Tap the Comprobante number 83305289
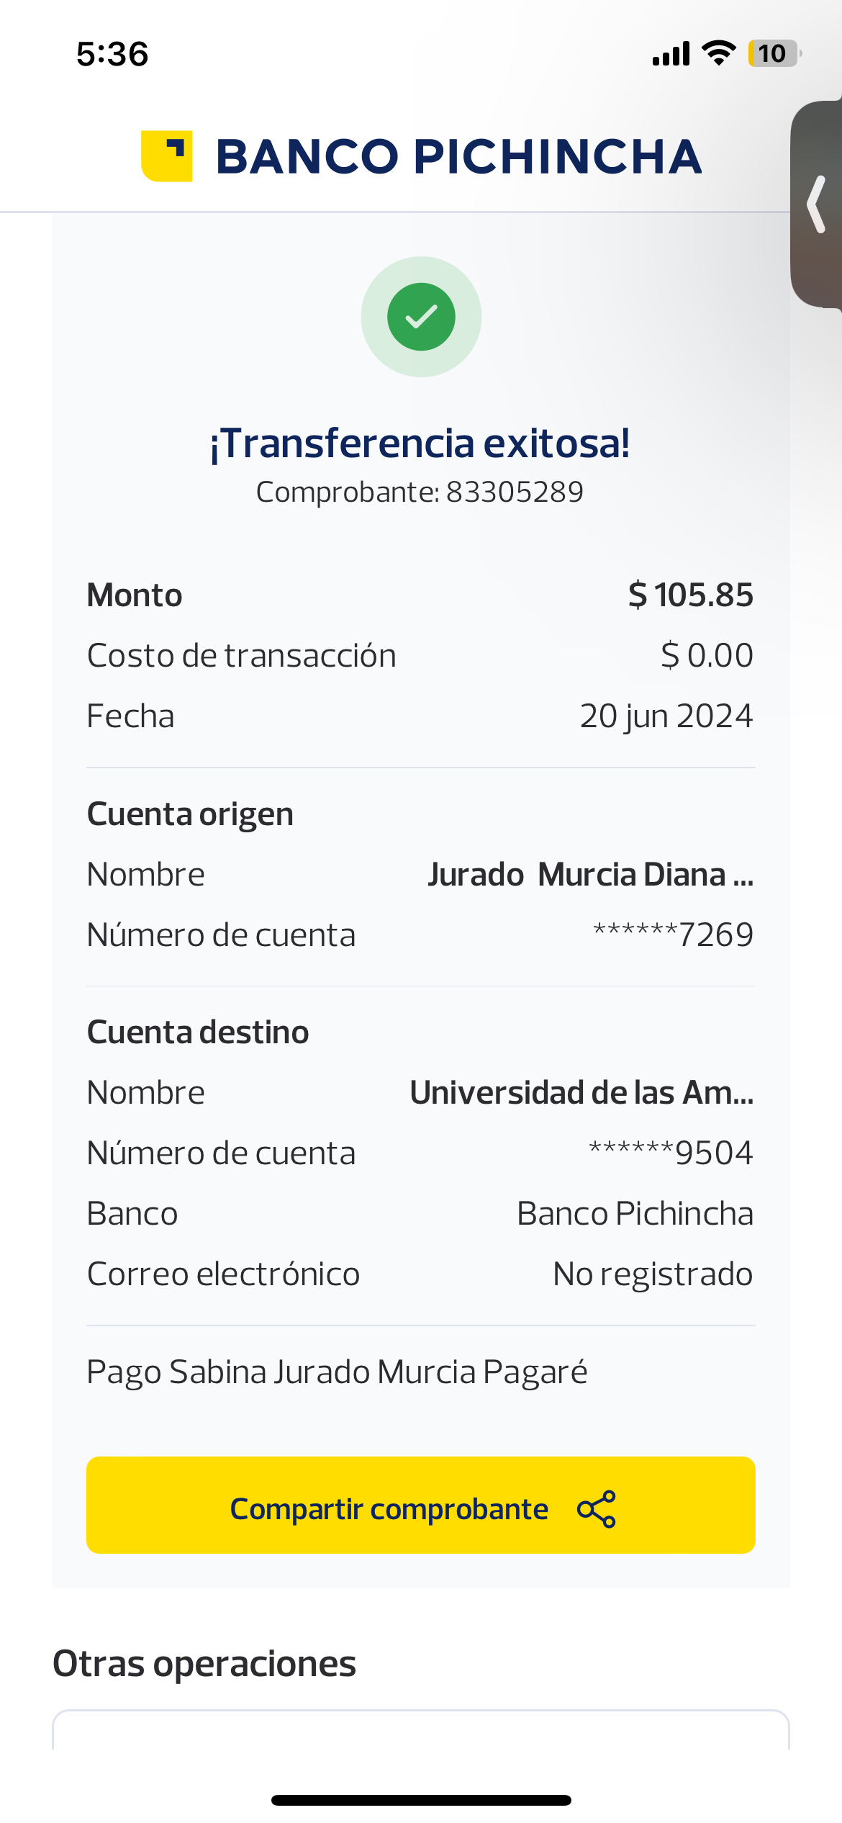The height and width of the screenshot is (1823, 842). click(x=514, y=492)
